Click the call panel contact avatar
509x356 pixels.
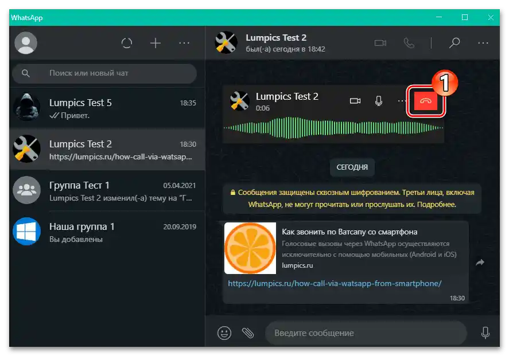tap(239, 101)
